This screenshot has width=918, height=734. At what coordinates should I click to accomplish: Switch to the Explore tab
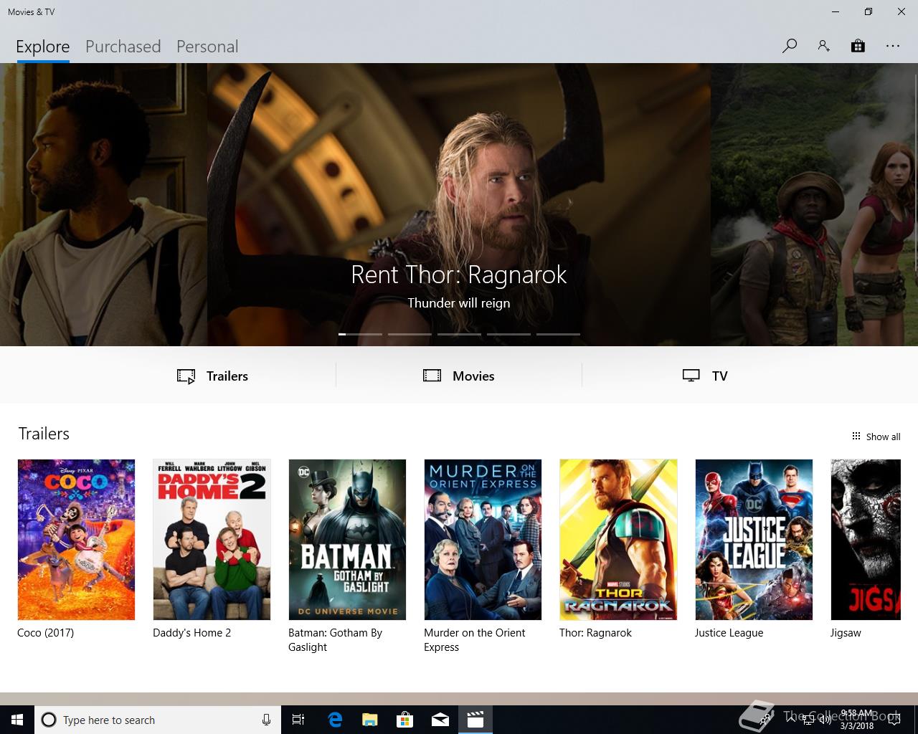pyautogui.click(x=43, y=47)
